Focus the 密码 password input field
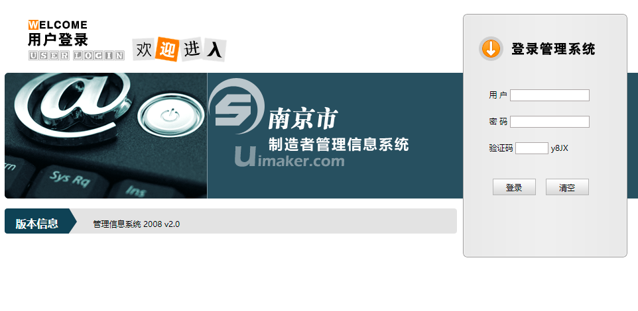The height and width of the screenshot is (311, 638). (x=549, y=122)
